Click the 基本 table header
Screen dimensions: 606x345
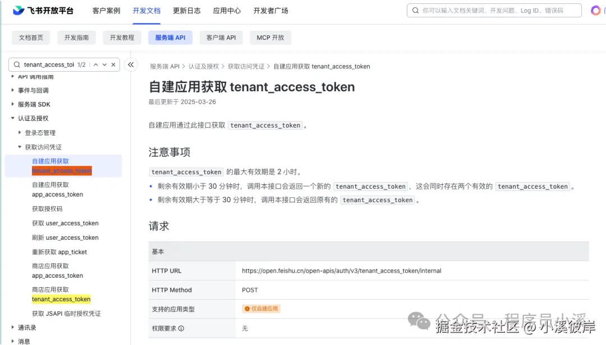(369, 251)
